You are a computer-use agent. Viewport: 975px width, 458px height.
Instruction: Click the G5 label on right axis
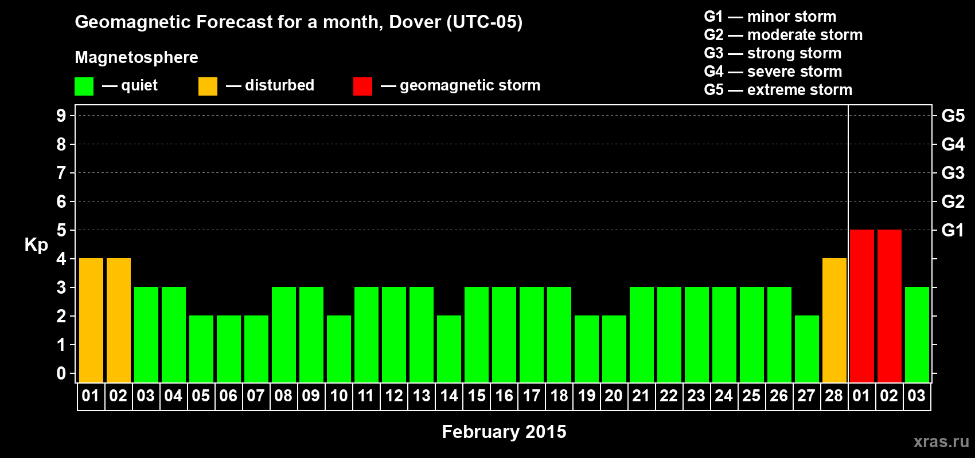[x=953, y=116]
